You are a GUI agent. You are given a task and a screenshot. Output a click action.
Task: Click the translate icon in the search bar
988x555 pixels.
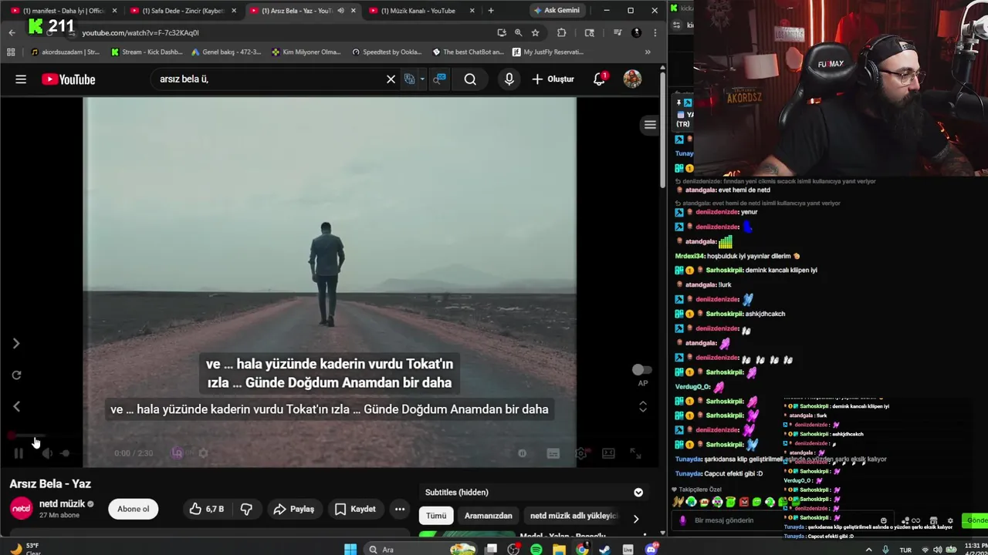[410, 79]
